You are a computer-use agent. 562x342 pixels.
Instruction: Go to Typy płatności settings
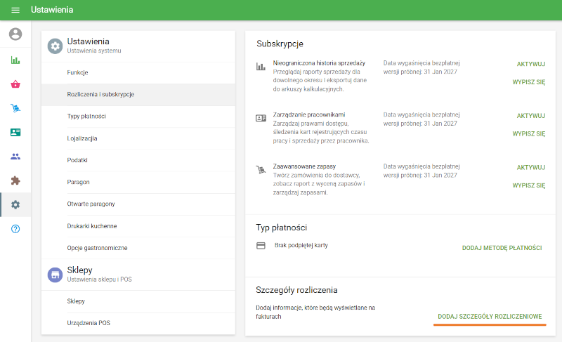86,116
